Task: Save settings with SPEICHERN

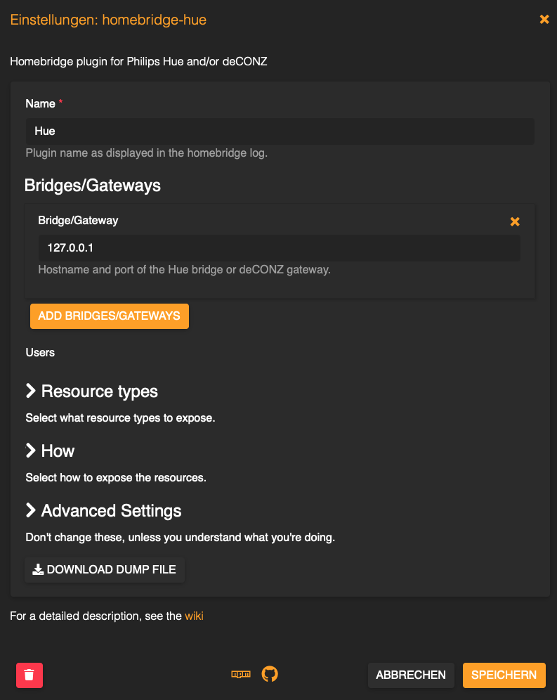Action: [504, 675]
